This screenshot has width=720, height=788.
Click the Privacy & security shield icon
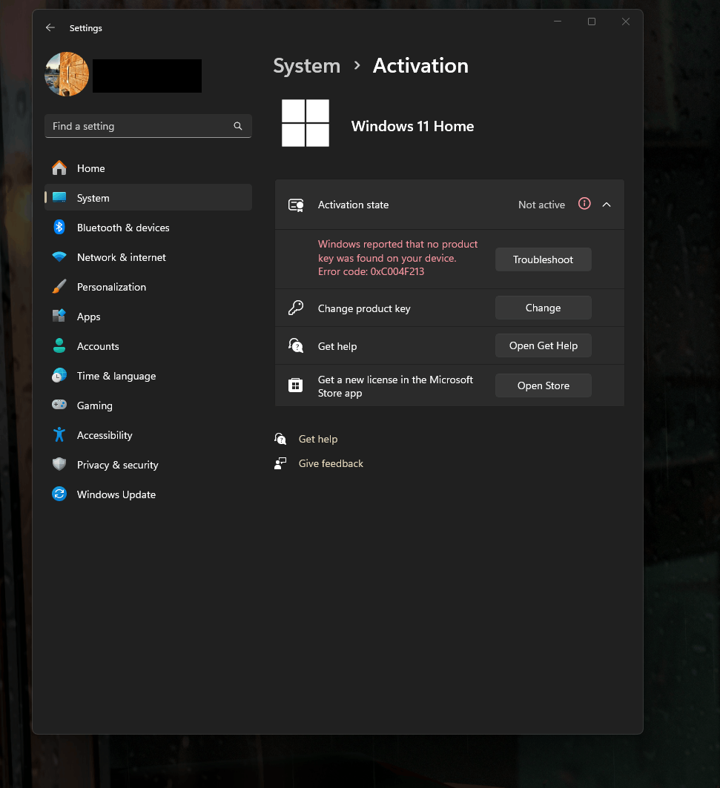click(x=59, y=465)
